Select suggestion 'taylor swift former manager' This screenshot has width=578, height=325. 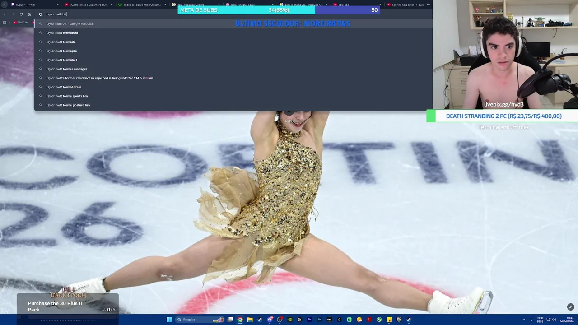(x=233, y=69)
